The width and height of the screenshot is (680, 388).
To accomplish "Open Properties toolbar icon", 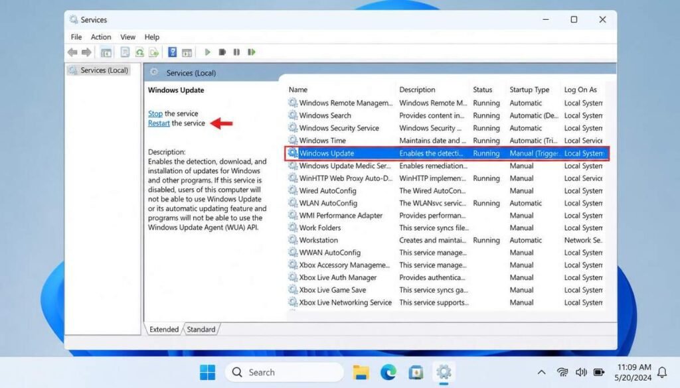I will click(x=125, y=52).
